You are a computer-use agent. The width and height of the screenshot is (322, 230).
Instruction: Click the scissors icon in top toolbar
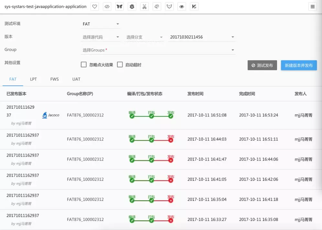point(144,6)
